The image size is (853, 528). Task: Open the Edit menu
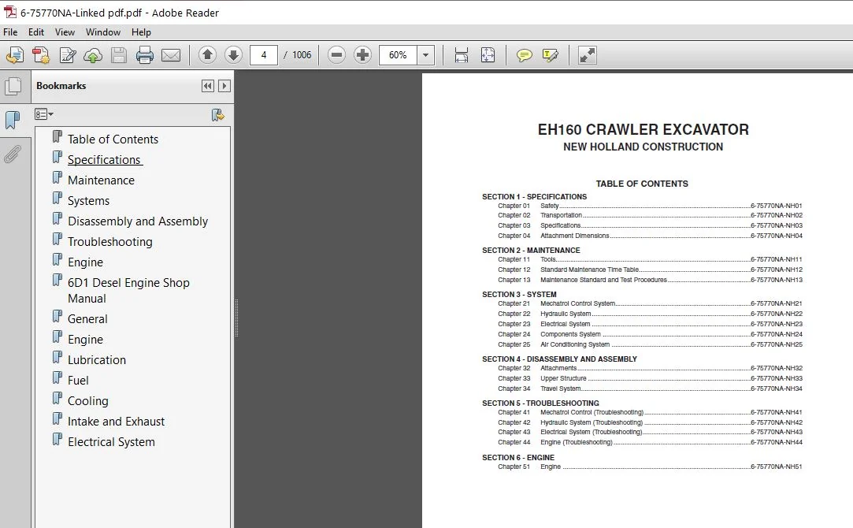pos(36,32)
